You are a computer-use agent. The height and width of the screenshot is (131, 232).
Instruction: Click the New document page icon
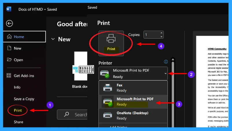tap(9, 48)
